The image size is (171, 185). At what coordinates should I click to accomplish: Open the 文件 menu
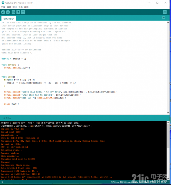tap(3, 7)
